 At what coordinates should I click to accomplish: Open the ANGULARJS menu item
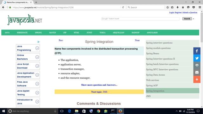(x=152, y=33)
